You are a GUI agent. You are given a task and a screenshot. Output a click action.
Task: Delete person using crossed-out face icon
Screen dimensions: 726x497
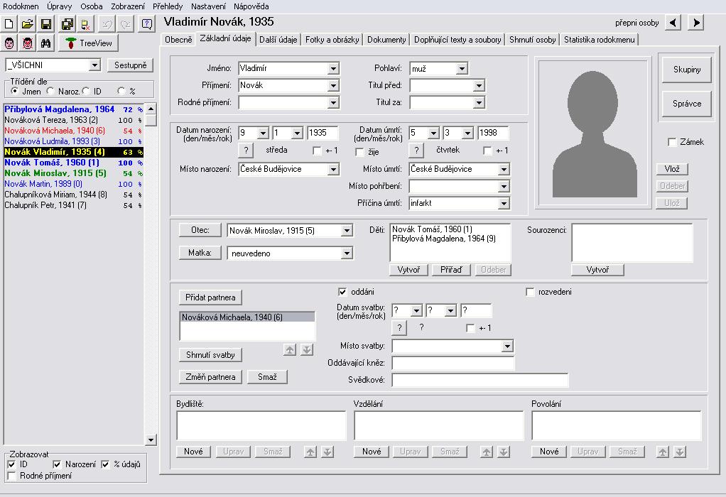tap(28, 43)
